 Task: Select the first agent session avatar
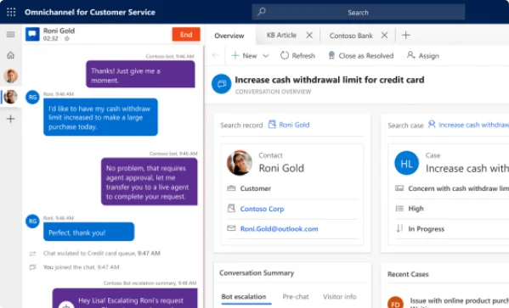11,76
